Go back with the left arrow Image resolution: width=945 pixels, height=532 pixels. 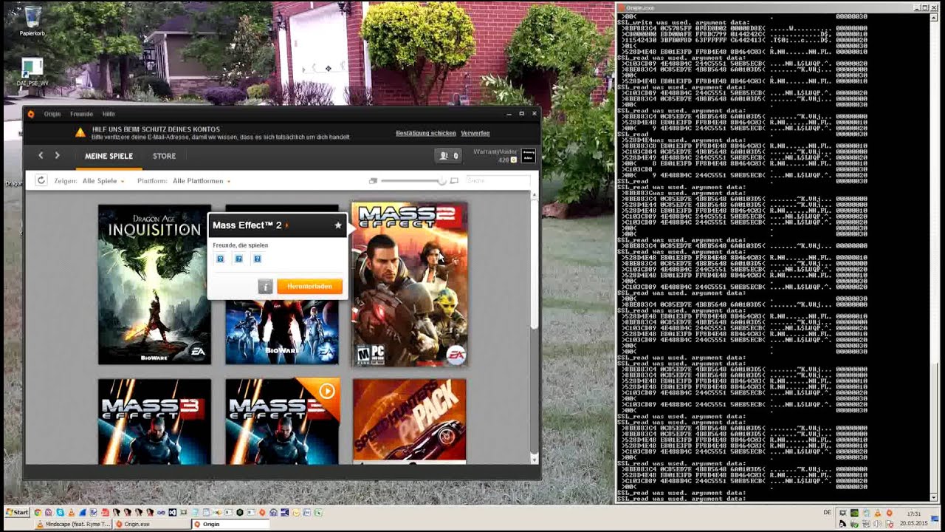[41, 155]
